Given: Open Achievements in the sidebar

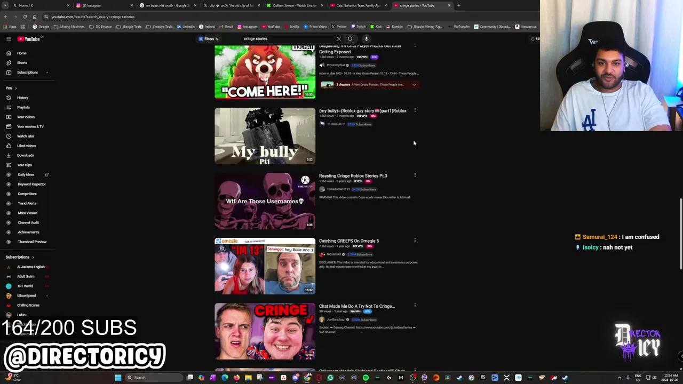Looking at the screenshot, I should tap(28, 232).
